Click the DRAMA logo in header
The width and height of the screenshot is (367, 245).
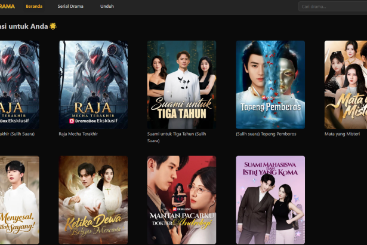[7, 7]
